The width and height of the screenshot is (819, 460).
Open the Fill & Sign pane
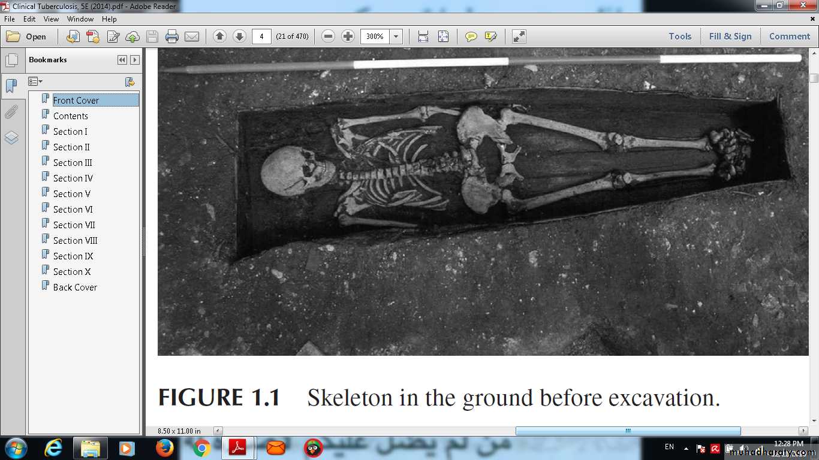[730, 37]
